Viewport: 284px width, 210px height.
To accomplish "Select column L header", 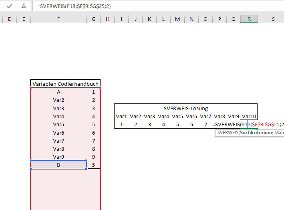I will (x=163, y=19).
